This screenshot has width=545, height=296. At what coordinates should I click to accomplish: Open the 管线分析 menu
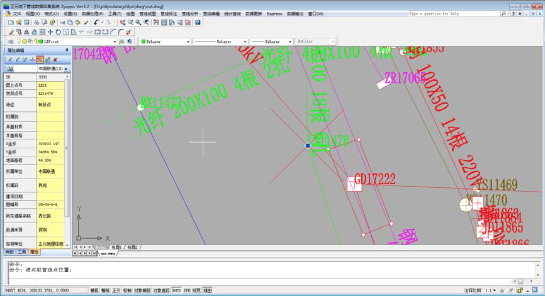tap(189, 13)
